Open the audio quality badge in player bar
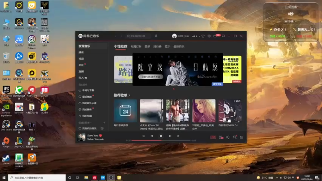 coord(213,137)
